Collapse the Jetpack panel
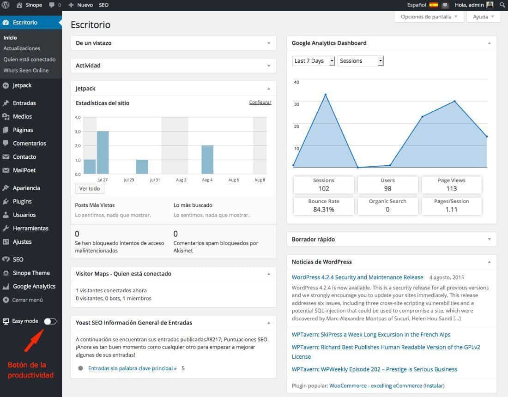This screenshot has height=397, width=508. [269, 89]
